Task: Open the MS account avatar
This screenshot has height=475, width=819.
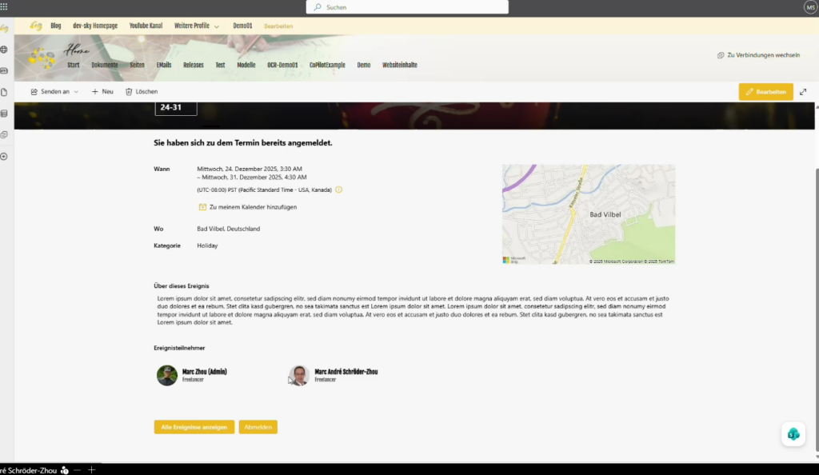Action: pyautogui.click(x=810, y=7)
